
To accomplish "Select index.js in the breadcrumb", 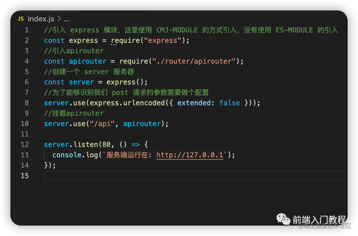I will pos(41,19).
